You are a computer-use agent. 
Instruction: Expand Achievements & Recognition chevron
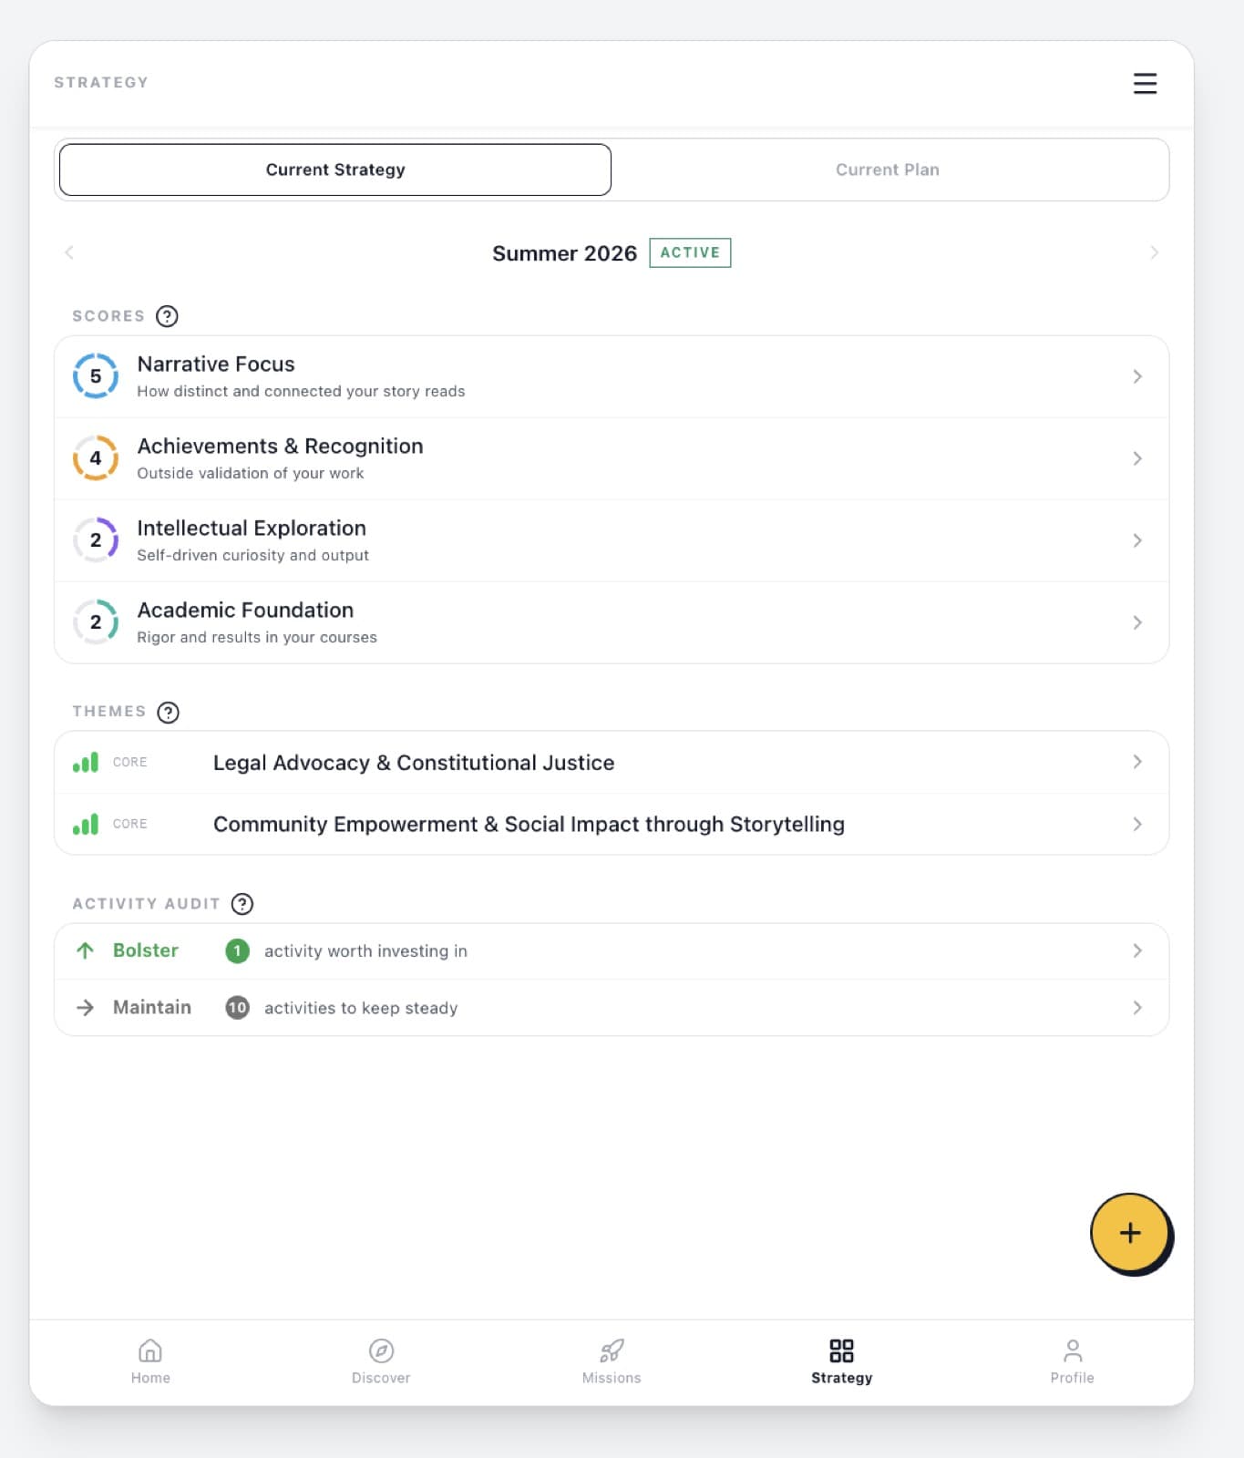[1137, 458]
